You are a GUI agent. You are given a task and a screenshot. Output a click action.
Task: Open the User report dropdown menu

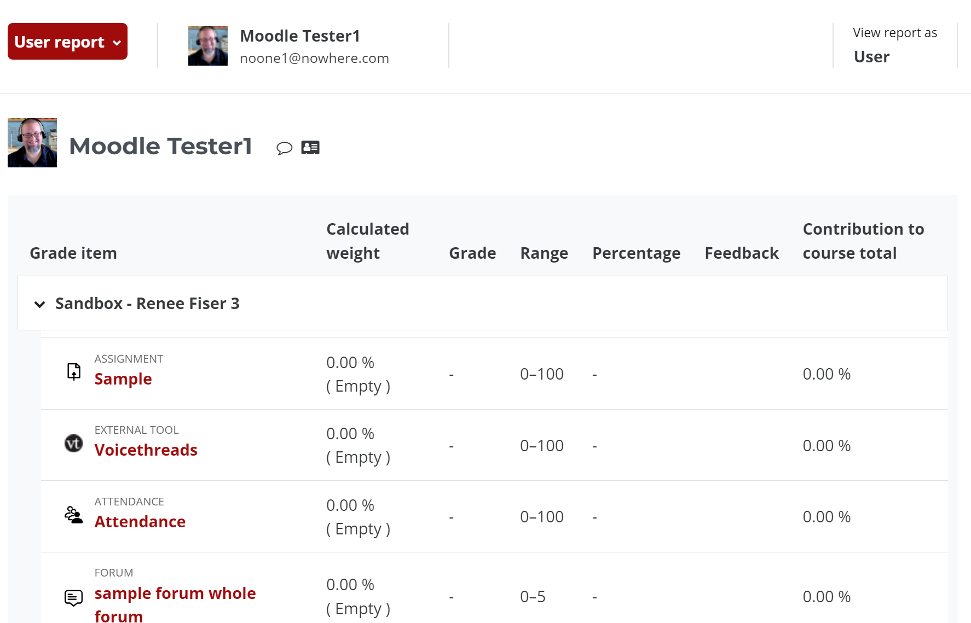click(67, 42)
